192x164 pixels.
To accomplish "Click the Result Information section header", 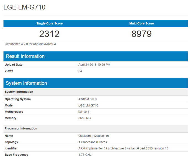I will [25, 56].
